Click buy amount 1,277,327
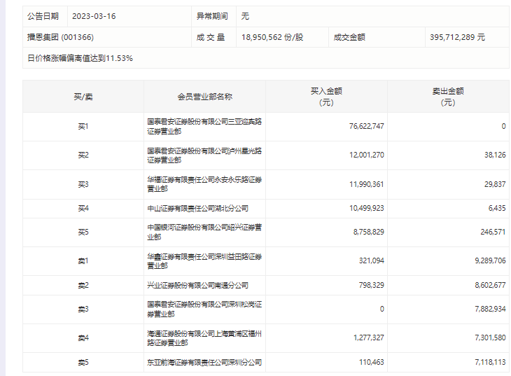Image resolution: width=511 pixels, height=376 pixels. click(x=369, y=337)
